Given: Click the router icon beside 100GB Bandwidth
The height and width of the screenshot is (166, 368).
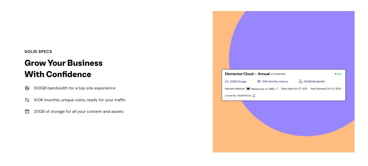Looking at the screenshot, I should coord(301,81).
